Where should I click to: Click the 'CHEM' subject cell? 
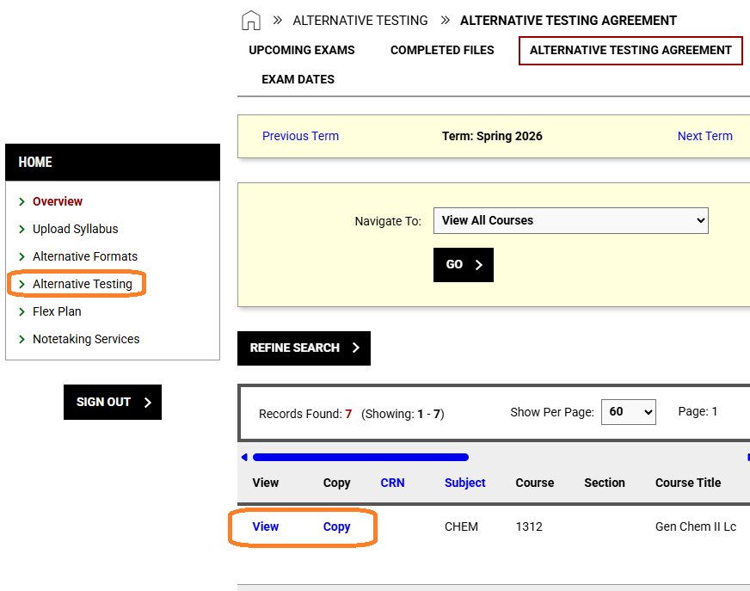(461, 526)
